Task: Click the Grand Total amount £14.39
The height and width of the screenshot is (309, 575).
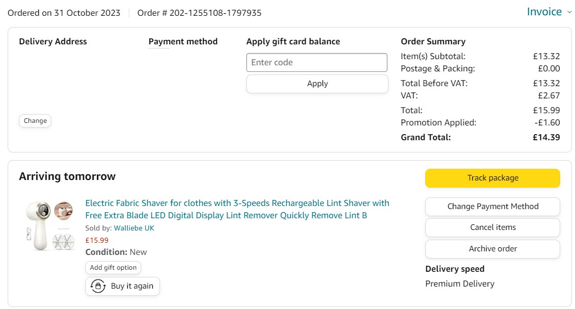Action: point(546,137)
